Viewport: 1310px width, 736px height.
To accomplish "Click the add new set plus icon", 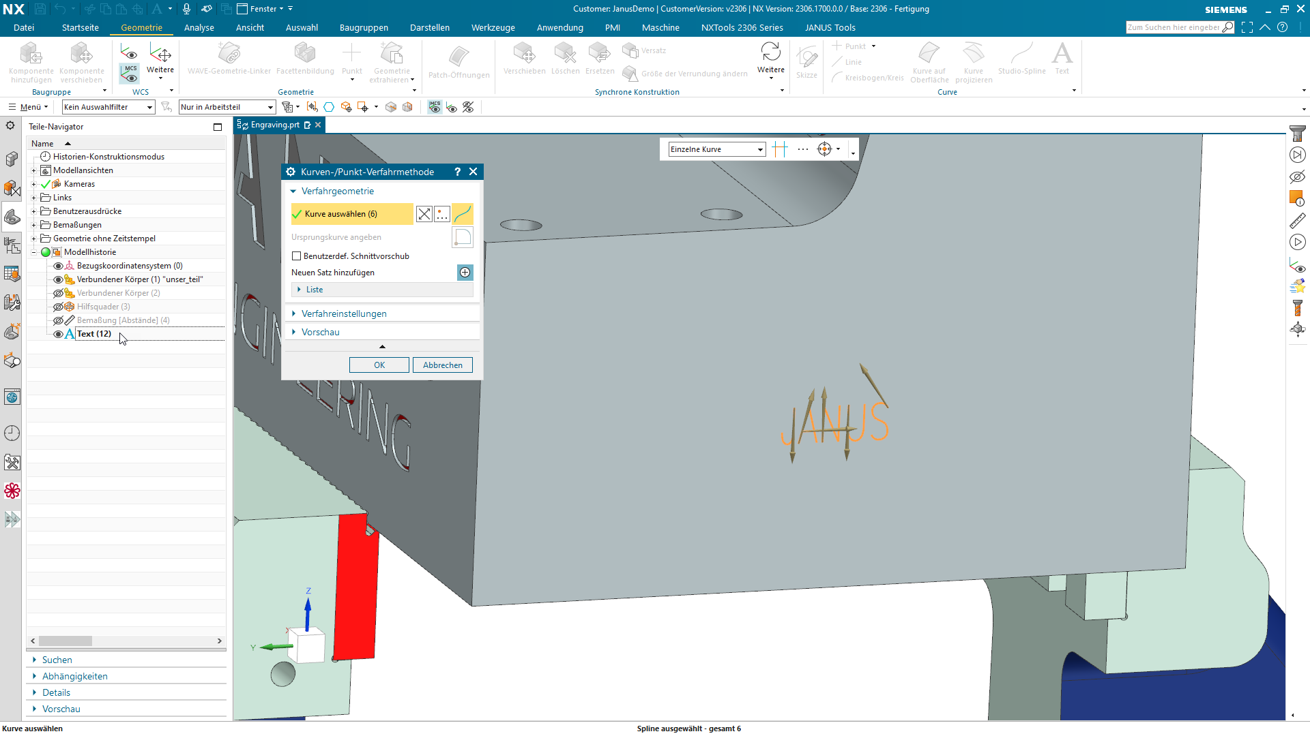I will point(465,273).
